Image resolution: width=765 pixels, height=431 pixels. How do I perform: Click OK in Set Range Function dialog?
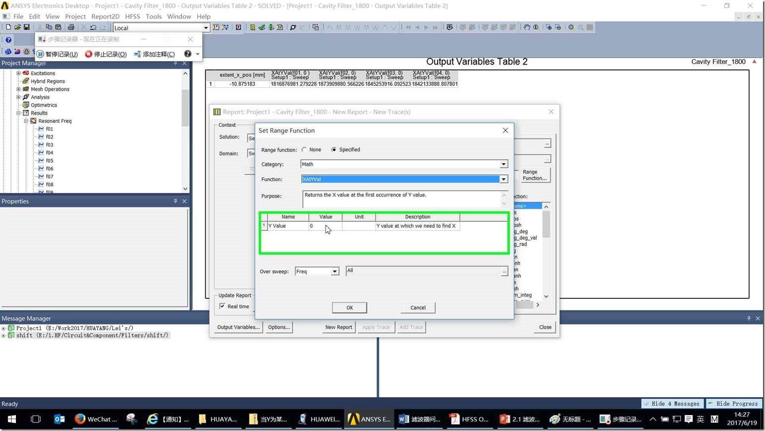349,308
